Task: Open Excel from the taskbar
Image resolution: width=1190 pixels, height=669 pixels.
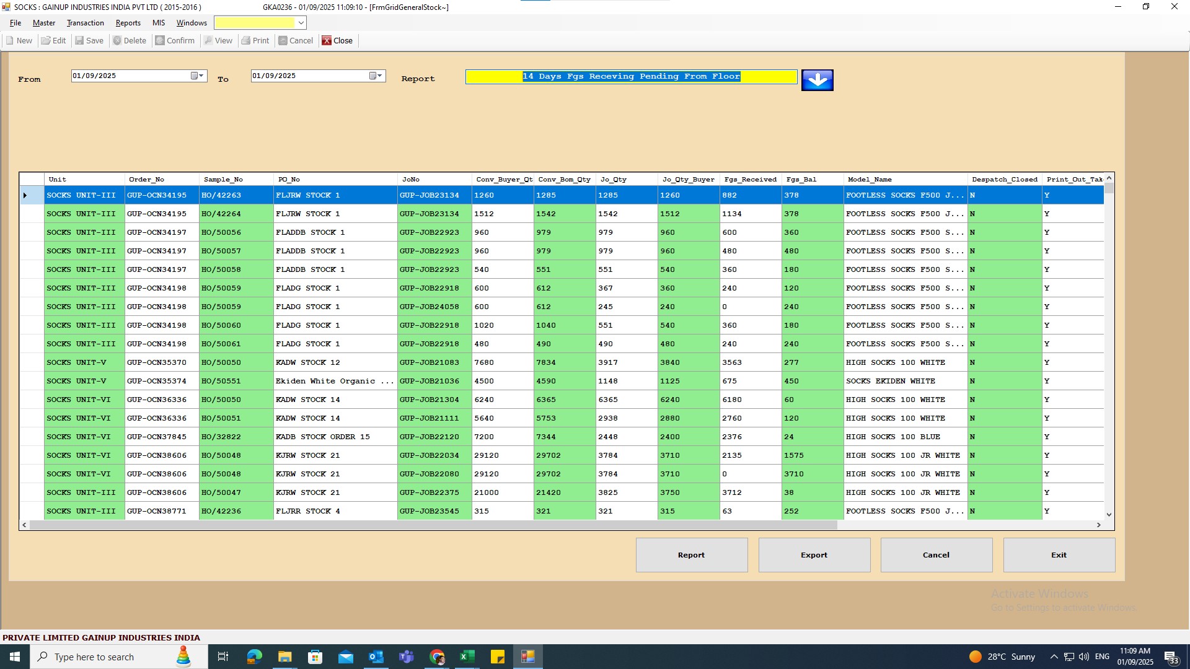Action: pos(467,657)
